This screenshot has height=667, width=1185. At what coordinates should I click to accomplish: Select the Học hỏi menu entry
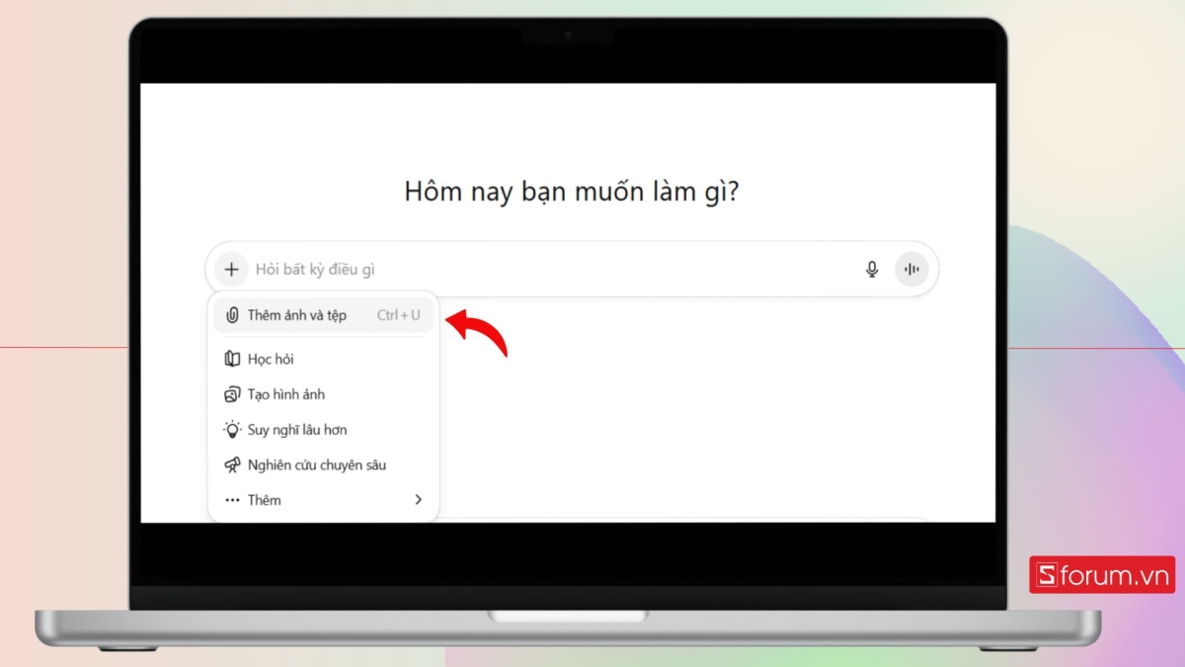click(324, 359)
